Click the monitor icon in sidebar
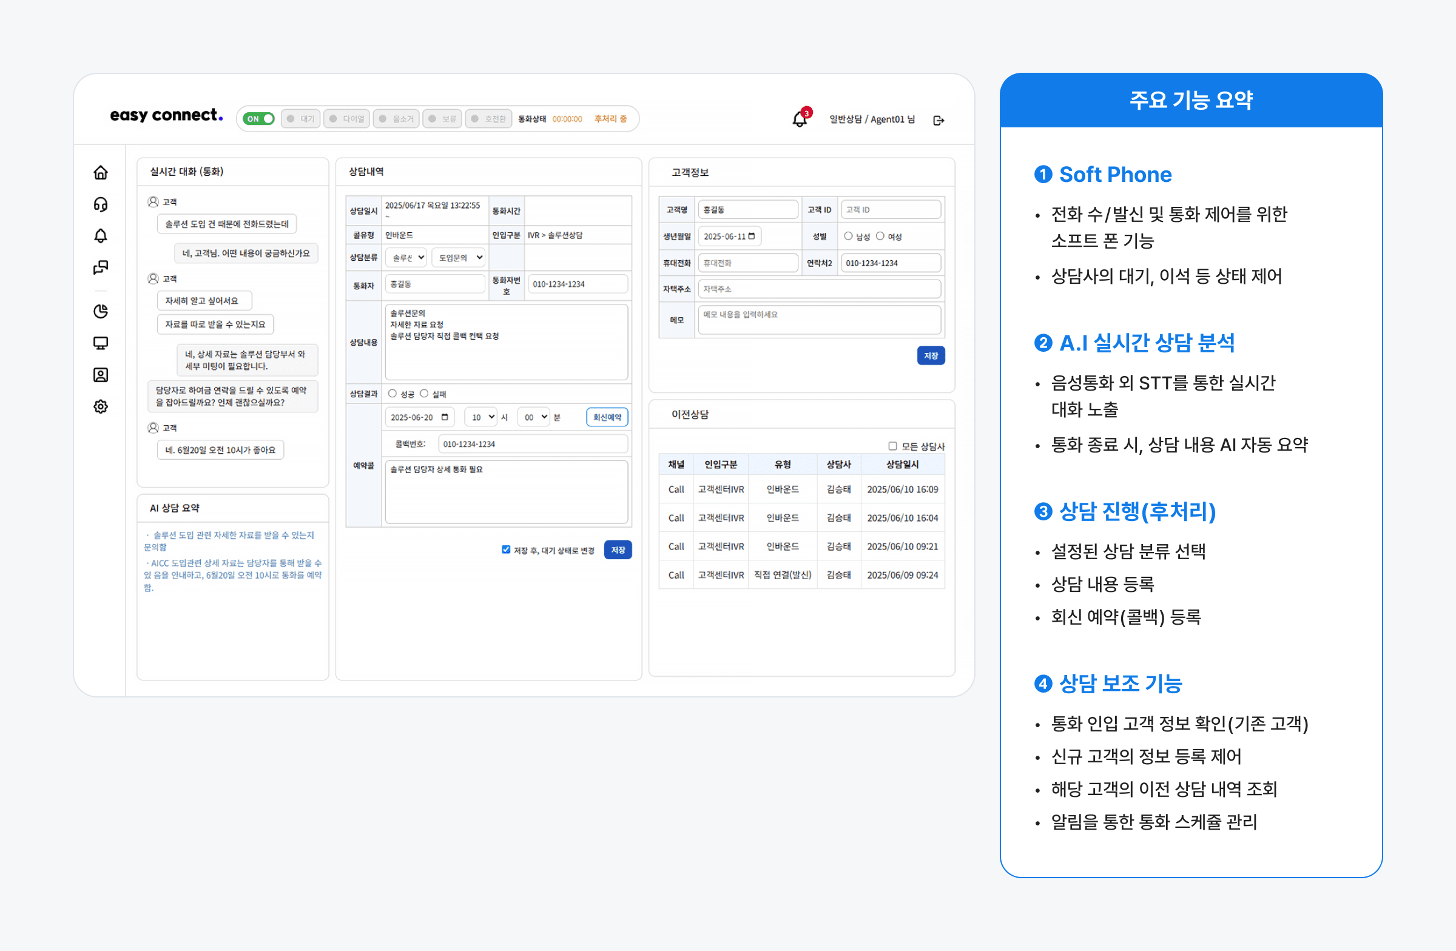Viewport: 1456px width, 951px height. 101,343
